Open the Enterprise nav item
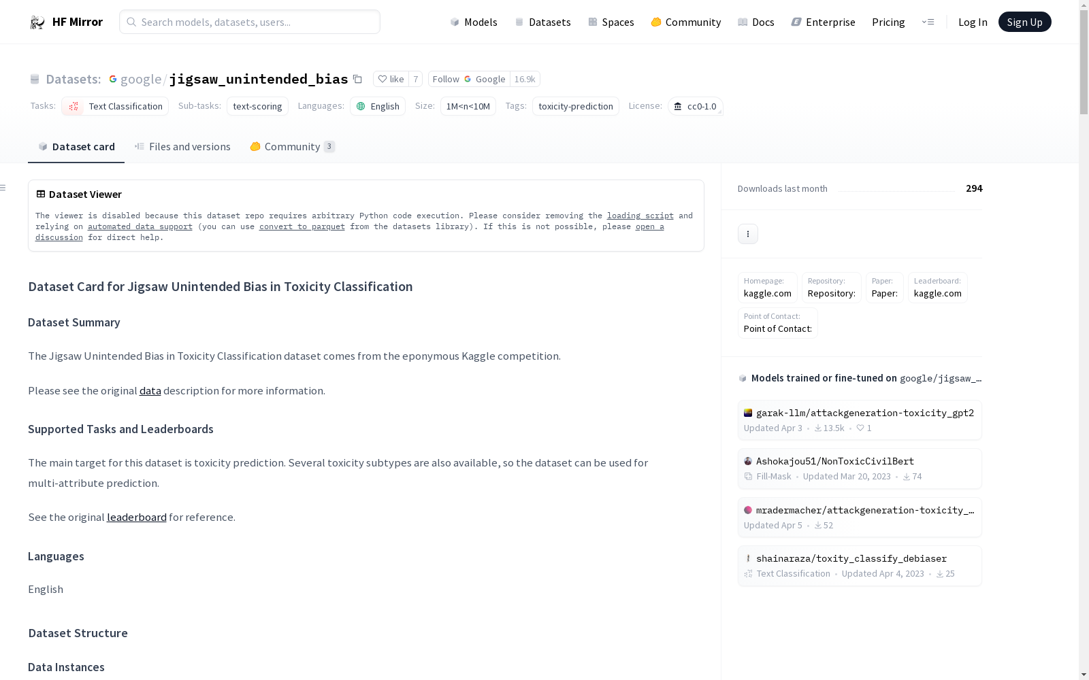The image size is (1089, 680). point(823,22)
